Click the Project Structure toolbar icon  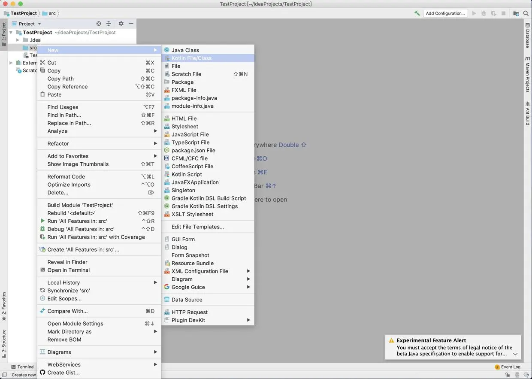click(x=516, y=13)
